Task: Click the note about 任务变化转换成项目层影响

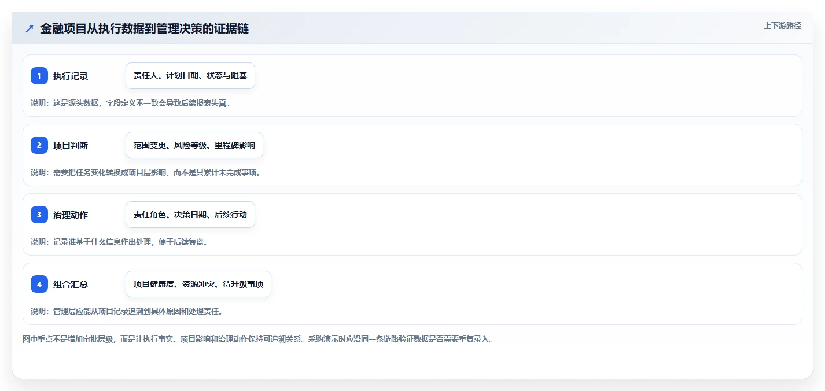Action: [x=146, y=172]
